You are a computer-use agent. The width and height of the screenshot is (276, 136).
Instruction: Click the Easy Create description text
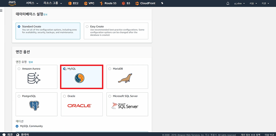[117, 32]
